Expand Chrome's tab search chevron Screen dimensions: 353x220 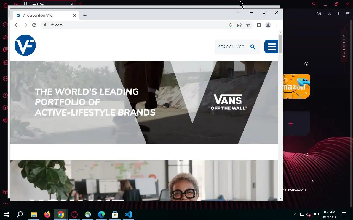point(239,12)
